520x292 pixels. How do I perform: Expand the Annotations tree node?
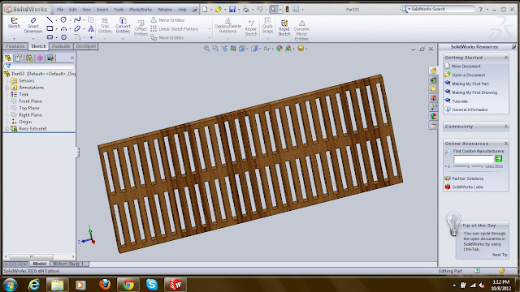pyautogui.click(x=6, y=88)
